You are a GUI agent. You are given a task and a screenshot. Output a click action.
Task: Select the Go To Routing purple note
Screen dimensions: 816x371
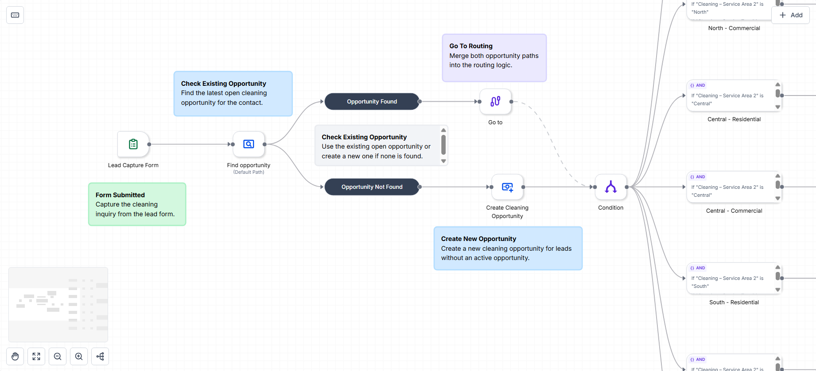[494, 58]
